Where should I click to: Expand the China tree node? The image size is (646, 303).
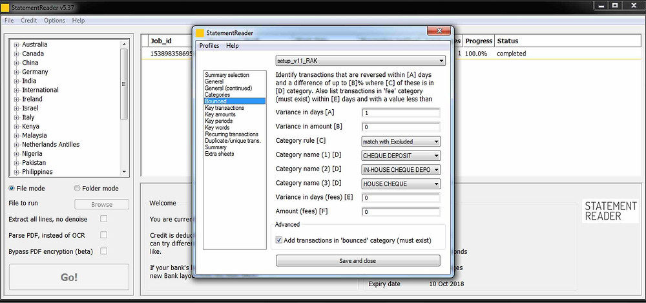pos(17,63)
